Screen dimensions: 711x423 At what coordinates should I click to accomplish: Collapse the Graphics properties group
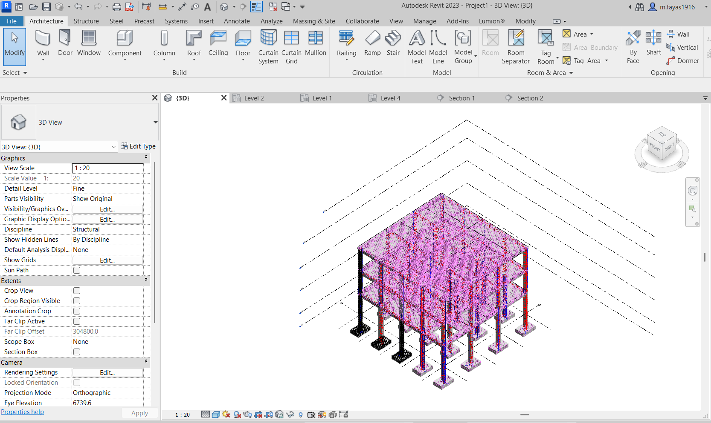click(146, 157)
